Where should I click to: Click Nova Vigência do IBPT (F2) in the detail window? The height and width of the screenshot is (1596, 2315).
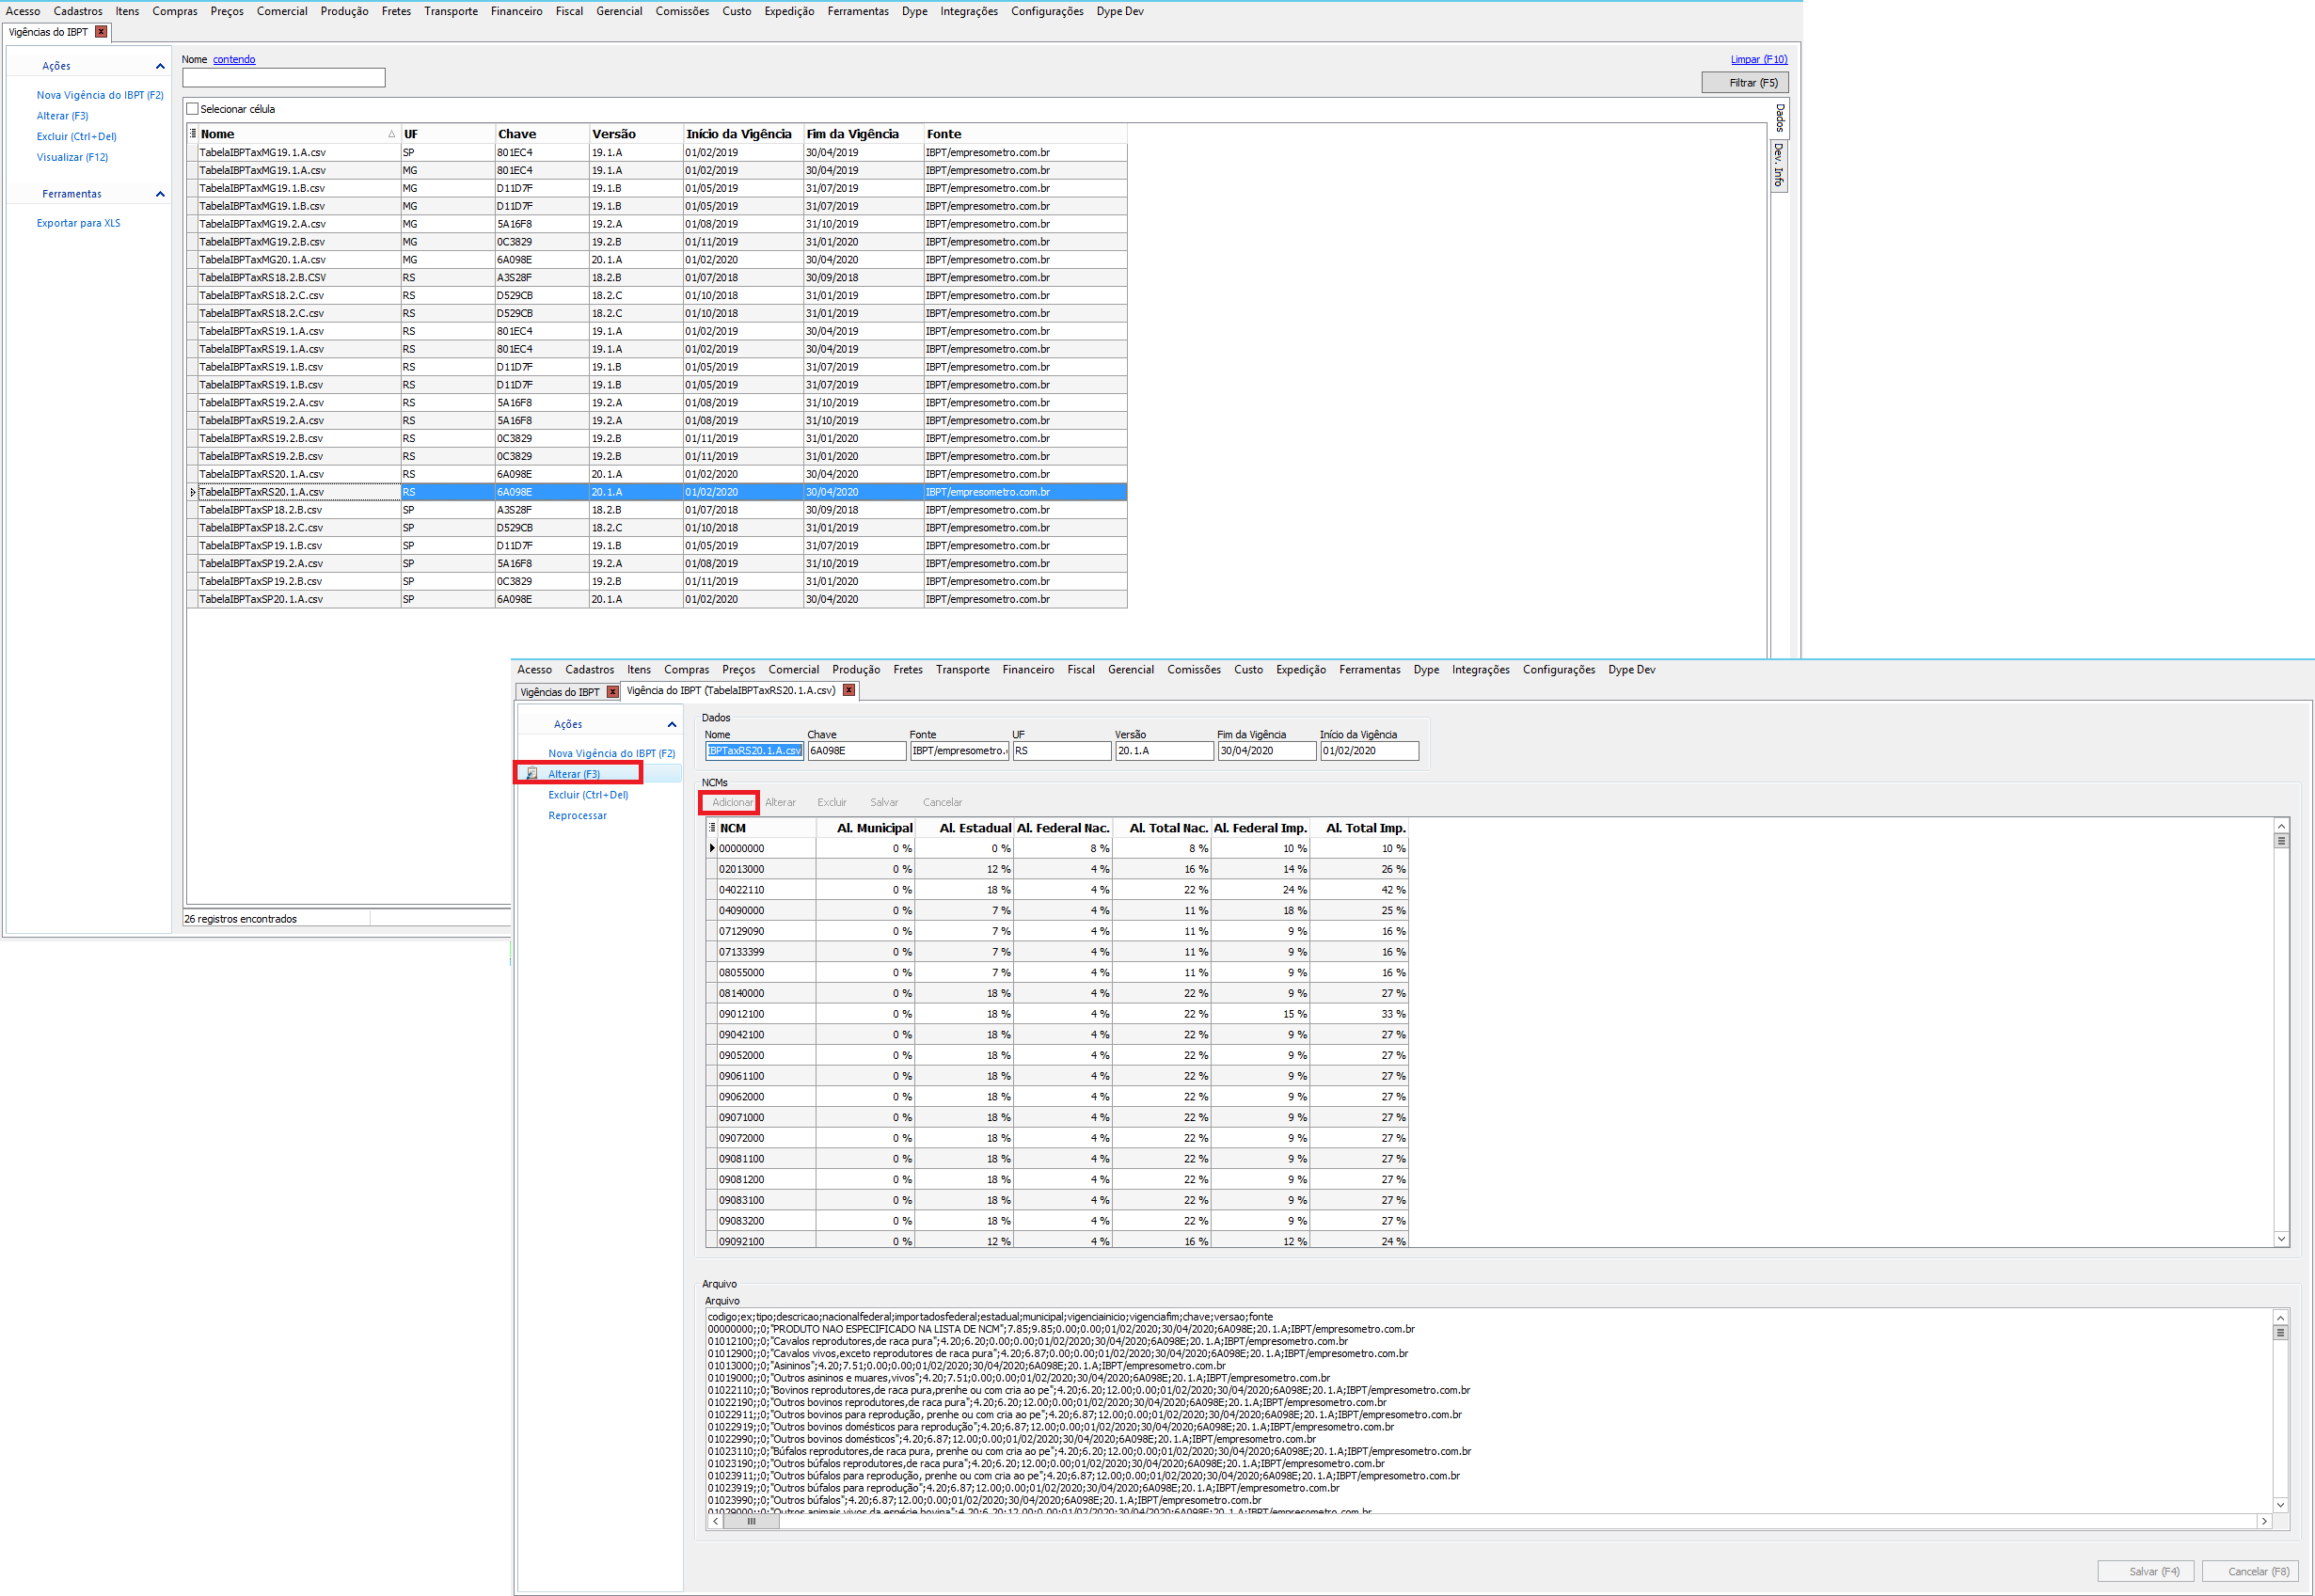612,753
